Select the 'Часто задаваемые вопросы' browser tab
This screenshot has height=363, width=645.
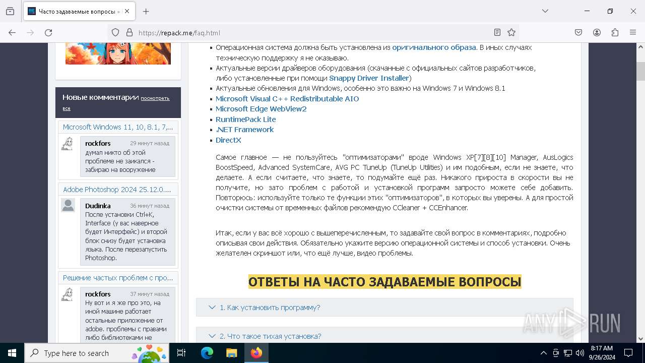79,11
